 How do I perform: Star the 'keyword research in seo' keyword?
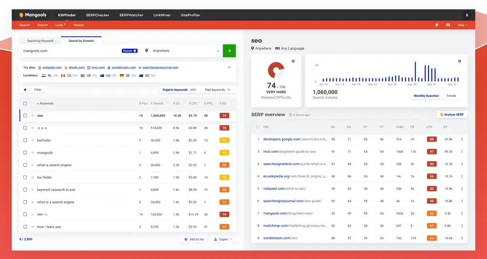click(32, 190)
